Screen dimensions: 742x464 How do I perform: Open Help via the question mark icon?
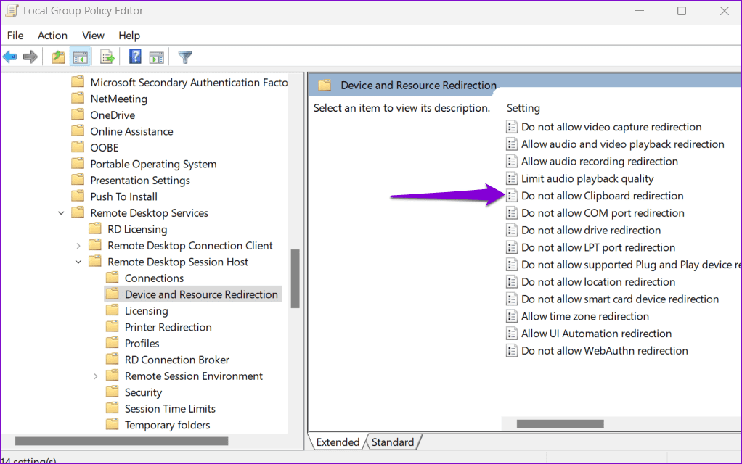coord(135,57)
